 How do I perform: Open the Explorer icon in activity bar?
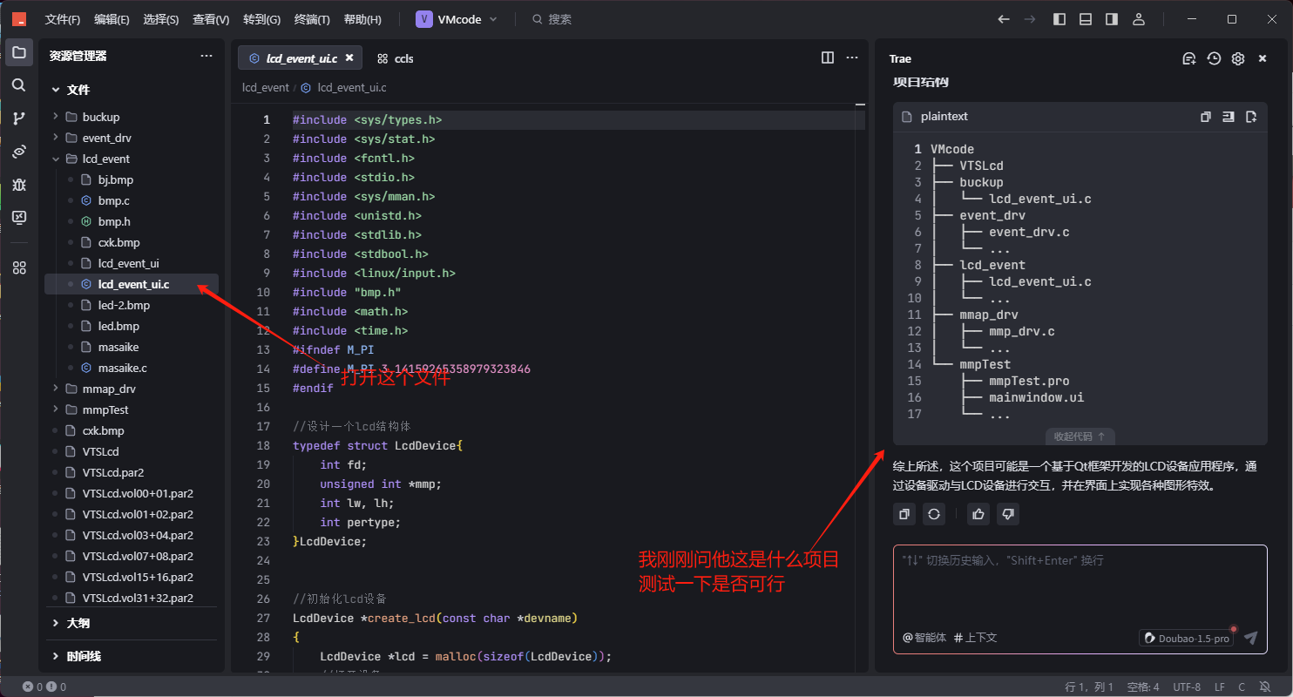point(19,52)
